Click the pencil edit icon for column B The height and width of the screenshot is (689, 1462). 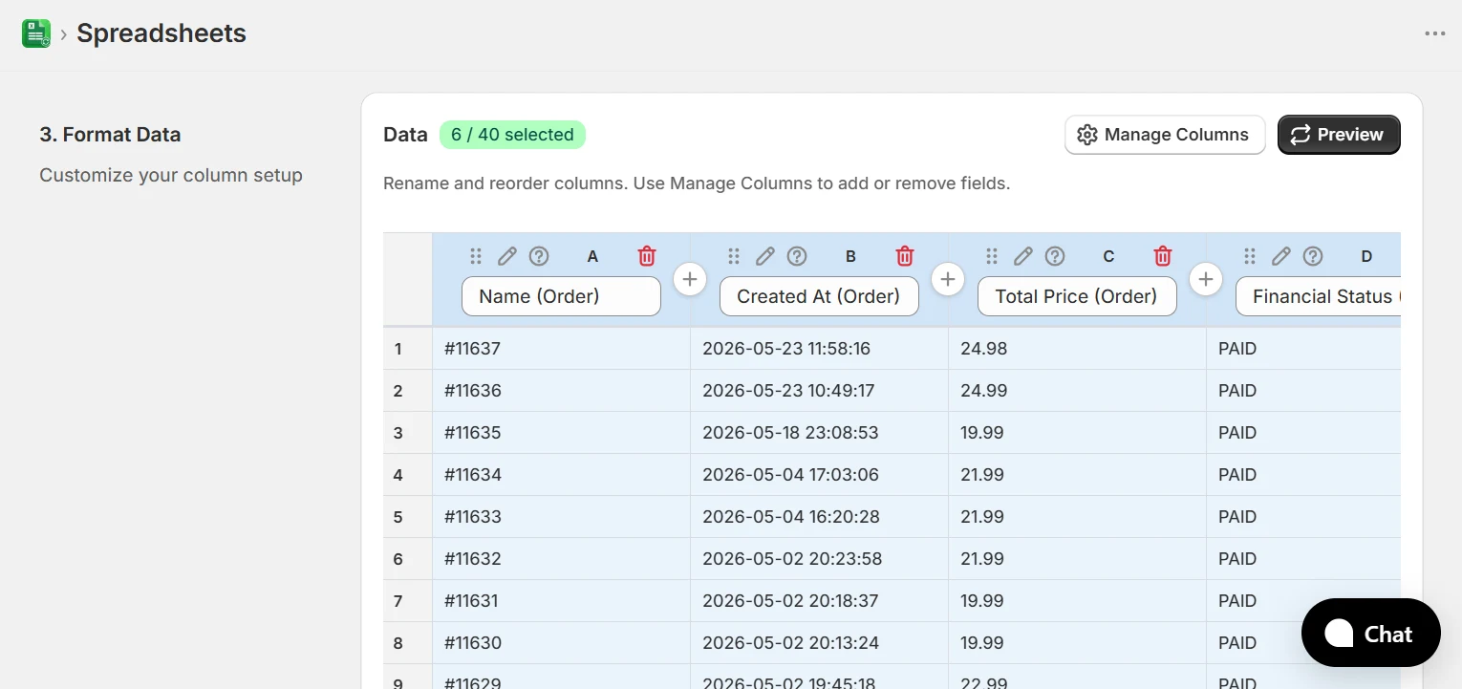[x=765, y=256]
